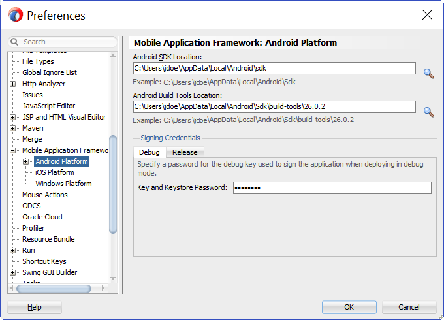The image size is (444, 320).
Task: Select Shortcut Keys preferences
Action: [44, 261]
